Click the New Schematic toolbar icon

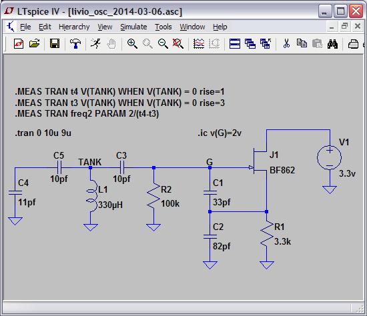[x=19, y=43]
